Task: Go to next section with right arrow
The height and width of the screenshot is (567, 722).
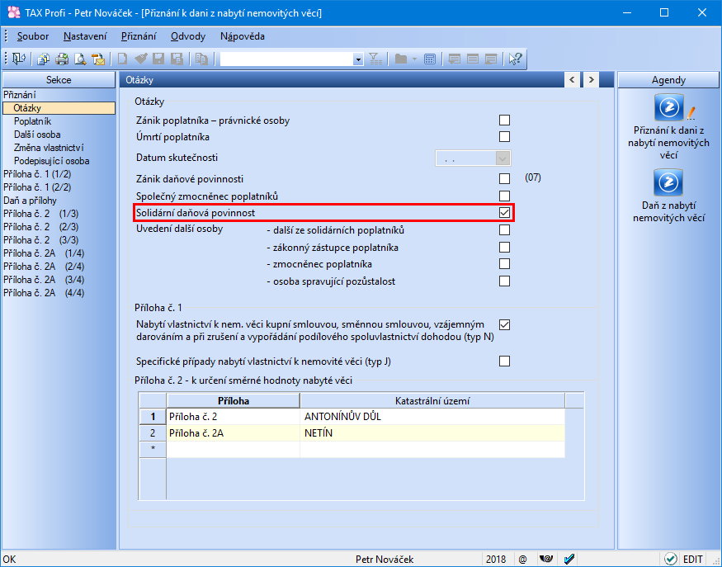Action: click(592, 80)
